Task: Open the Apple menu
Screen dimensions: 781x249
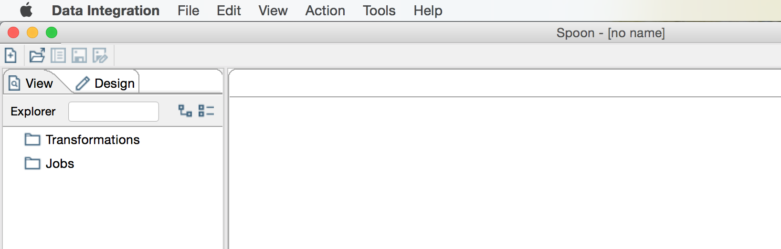Action: [26, 10]
